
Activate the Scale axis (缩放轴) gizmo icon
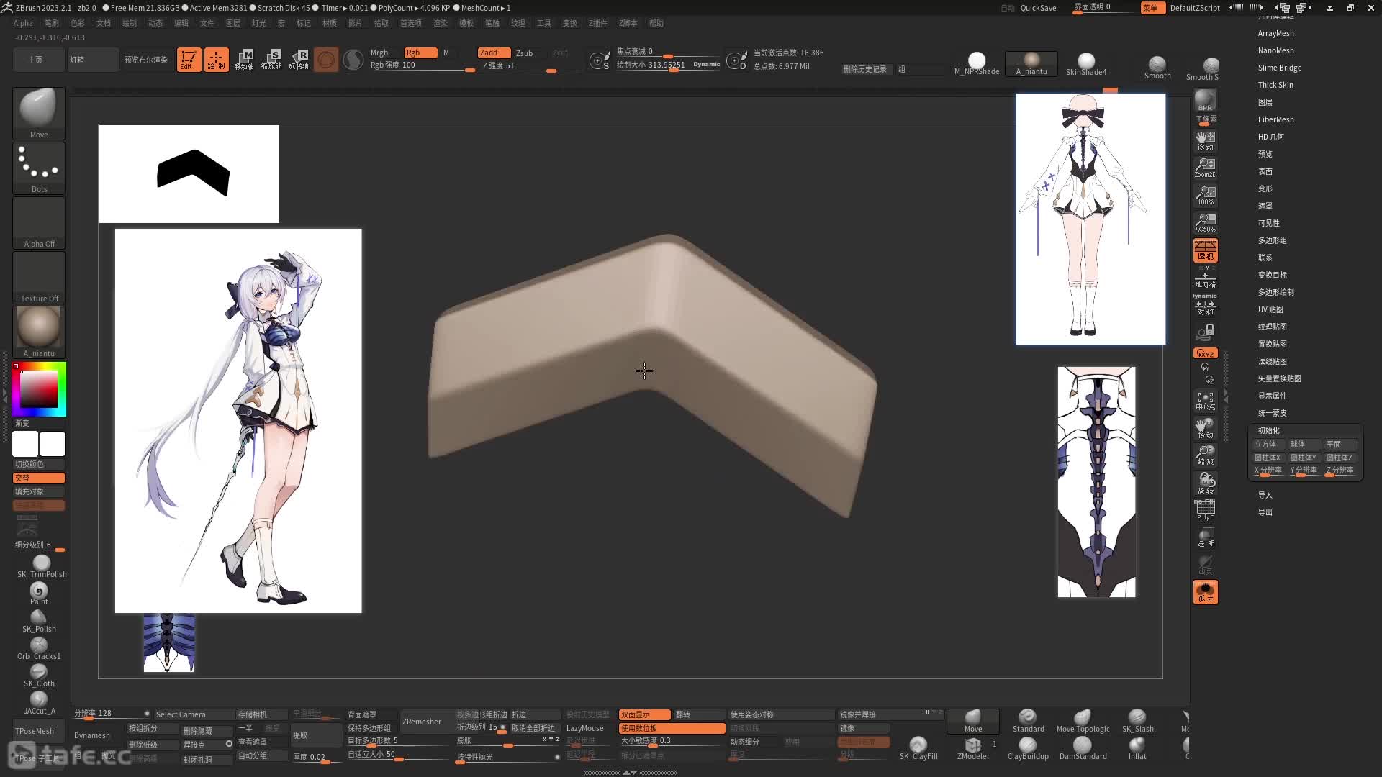(271, 60)
